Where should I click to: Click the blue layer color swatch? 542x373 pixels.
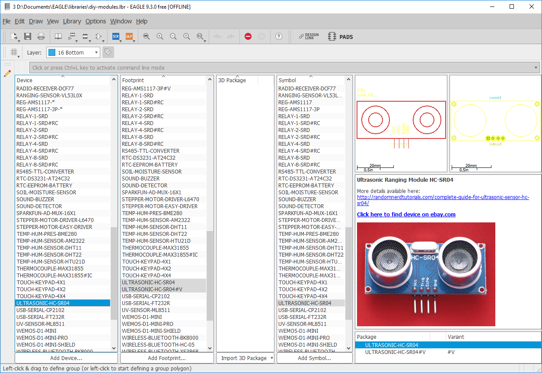tap(52, 52)
